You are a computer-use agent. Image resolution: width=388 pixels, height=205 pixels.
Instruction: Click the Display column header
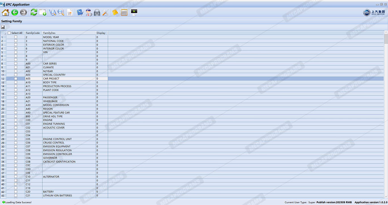pyautogui.click(x=101, y=33)
